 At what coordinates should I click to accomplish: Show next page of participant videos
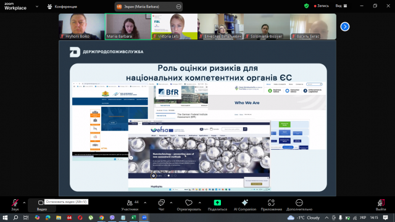345,27
